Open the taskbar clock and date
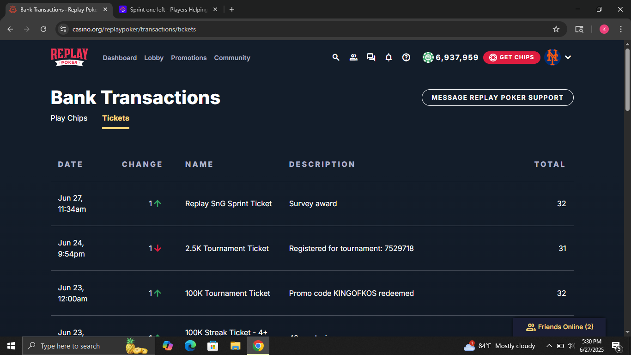This screenshot has height=355, width=631. click(x=592, y=346)
